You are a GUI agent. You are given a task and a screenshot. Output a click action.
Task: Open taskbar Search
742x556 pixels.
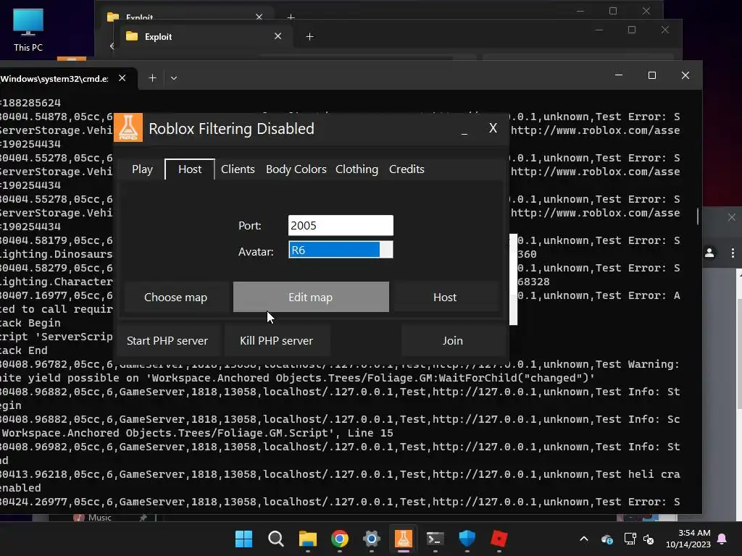tap(276, 539)
